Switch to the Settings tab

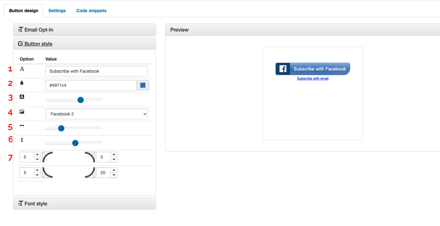57,11
